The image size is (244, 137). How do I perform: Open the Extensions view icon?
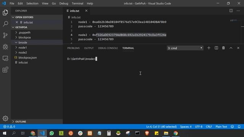click(5, 70)
